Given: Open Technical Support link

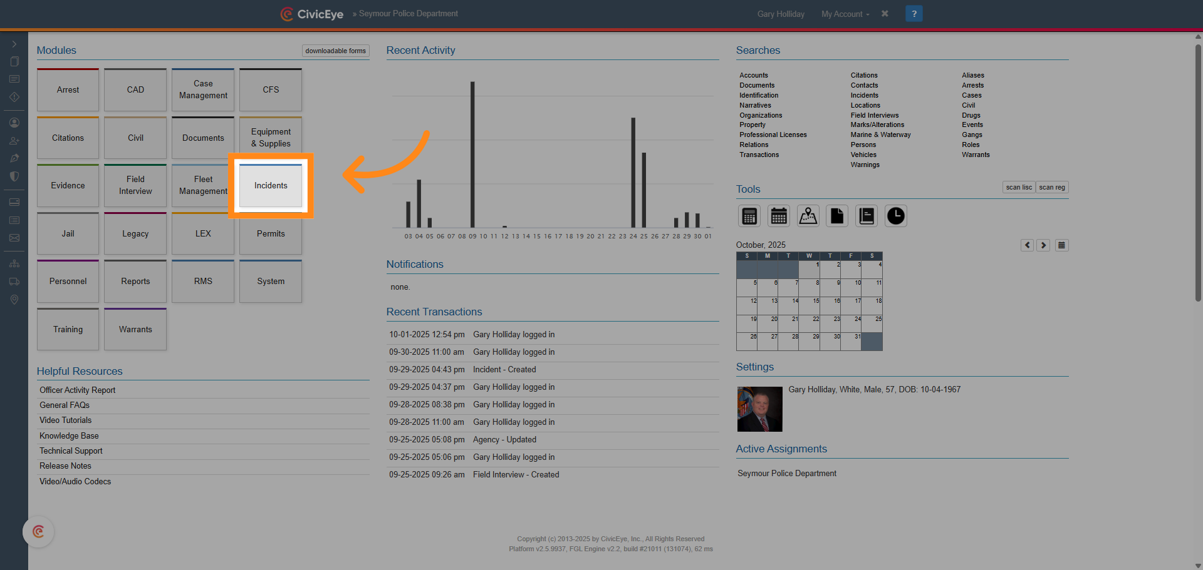Looking at the screenshot, I should pyautogui.click(x=71, y=450).
